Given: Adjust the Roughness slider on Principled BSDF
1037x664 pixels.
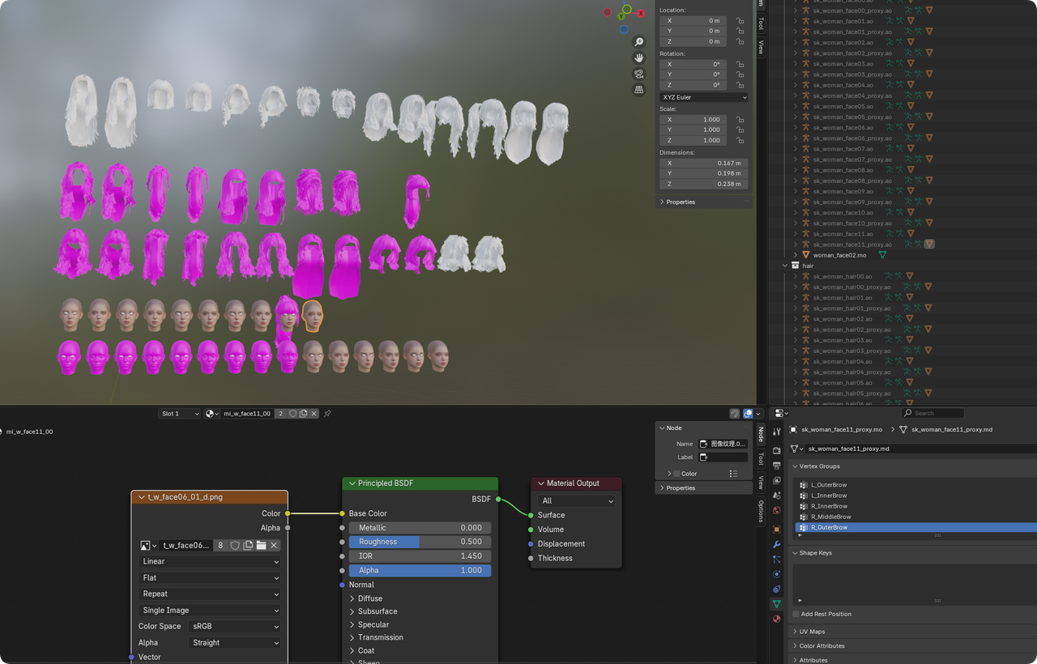Looking at the screenshot, I should click(x=420, y=542).
